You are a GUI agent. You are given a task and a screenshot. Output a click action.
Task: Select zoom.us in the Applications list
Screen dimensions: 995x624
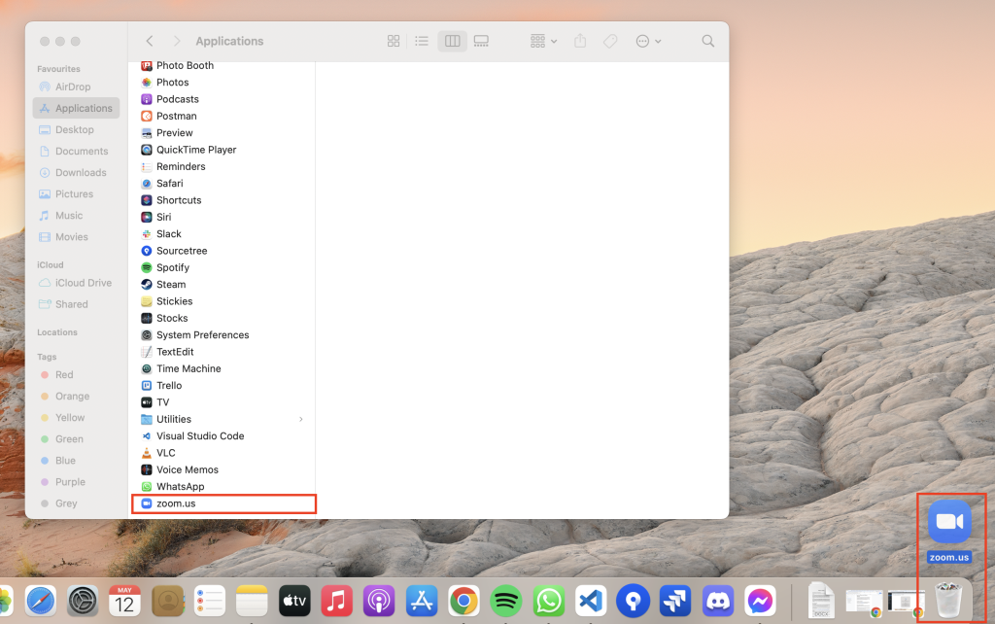point(223,503)
